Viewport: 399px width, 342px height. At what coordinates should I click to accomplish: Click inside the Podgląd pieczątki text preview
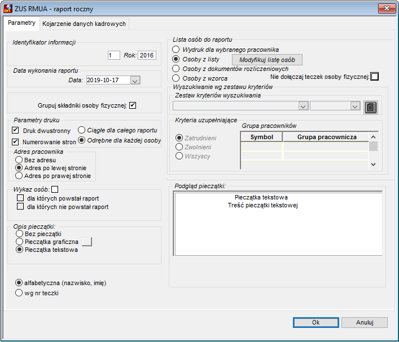click(278, 224)
